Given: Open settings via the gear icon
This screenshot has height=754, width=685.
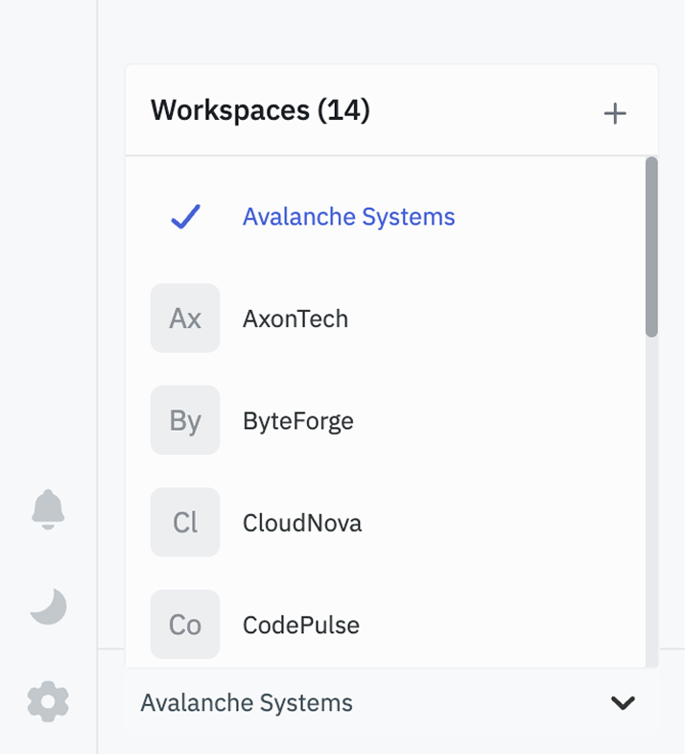Looking at the screenshot, I should tap(48, 702).
